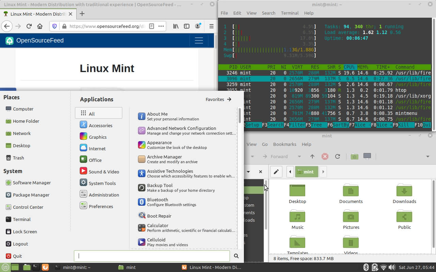
Task: Open Control Center from menu
Action: coord(24,207)
